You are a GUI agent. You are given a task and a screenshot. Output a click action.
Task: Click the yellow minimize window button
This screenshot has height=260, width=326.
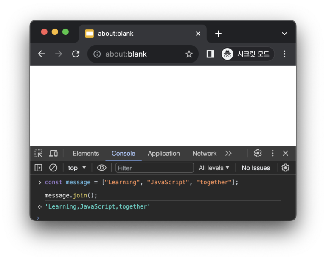pyautogui.click(x=55, y=32)
